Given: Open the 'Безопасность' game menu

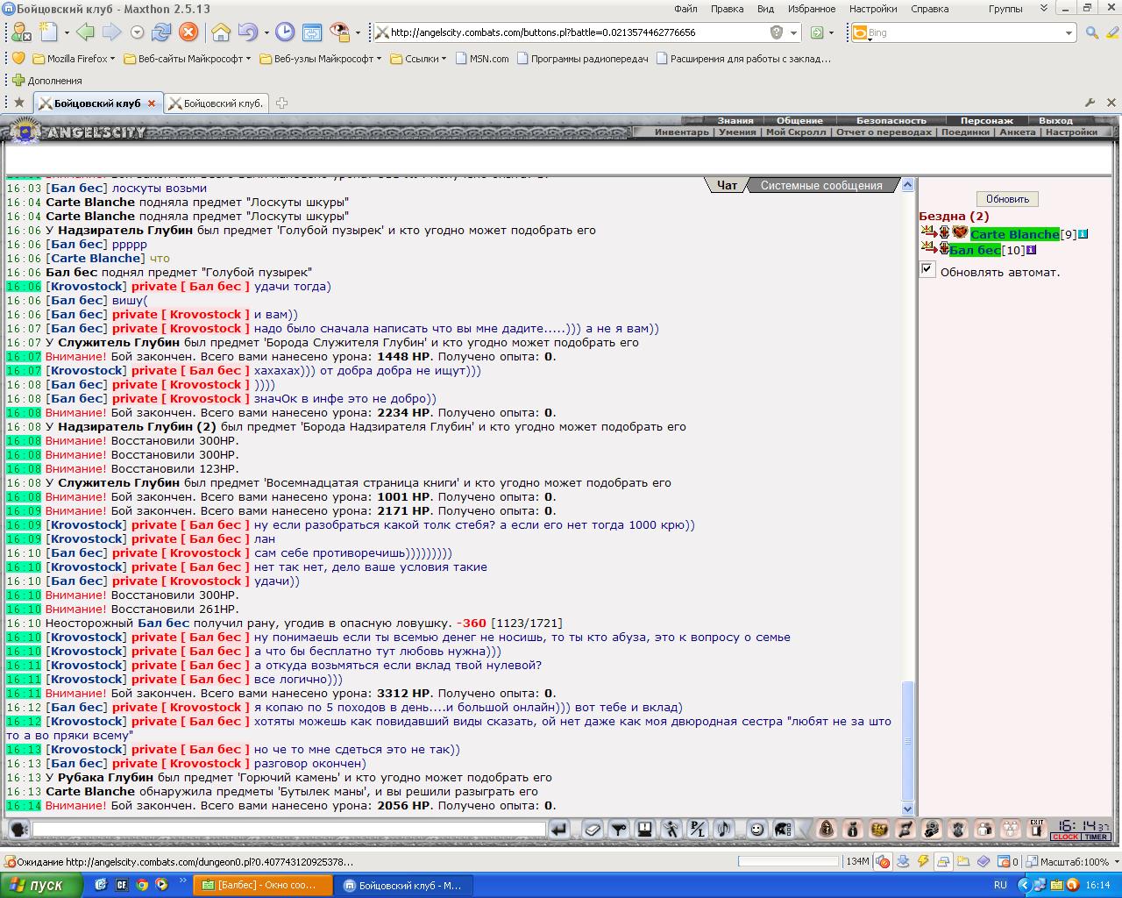Looking at the screenshot, I should 891,121.
